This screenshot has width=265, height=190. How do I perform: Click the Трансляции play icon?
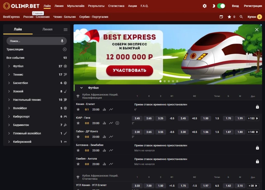tap(65, 49)
